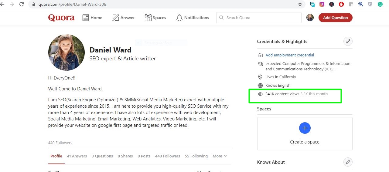Viewport: 389px width, 172px height.
Task: Bookmark this page with the star icon
Action: point(300,4)
